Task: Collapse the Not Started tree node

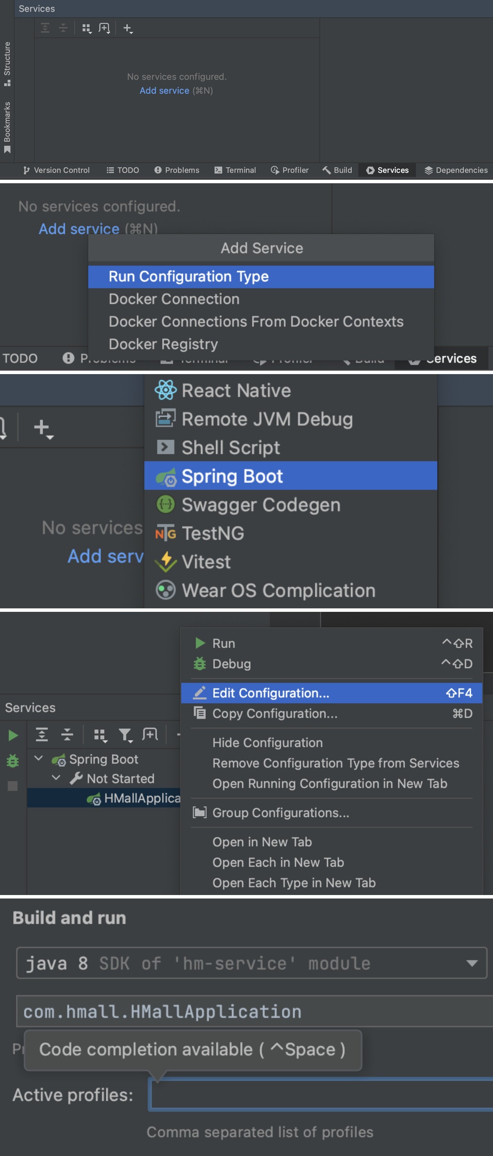Action: (x=57, y=778)
